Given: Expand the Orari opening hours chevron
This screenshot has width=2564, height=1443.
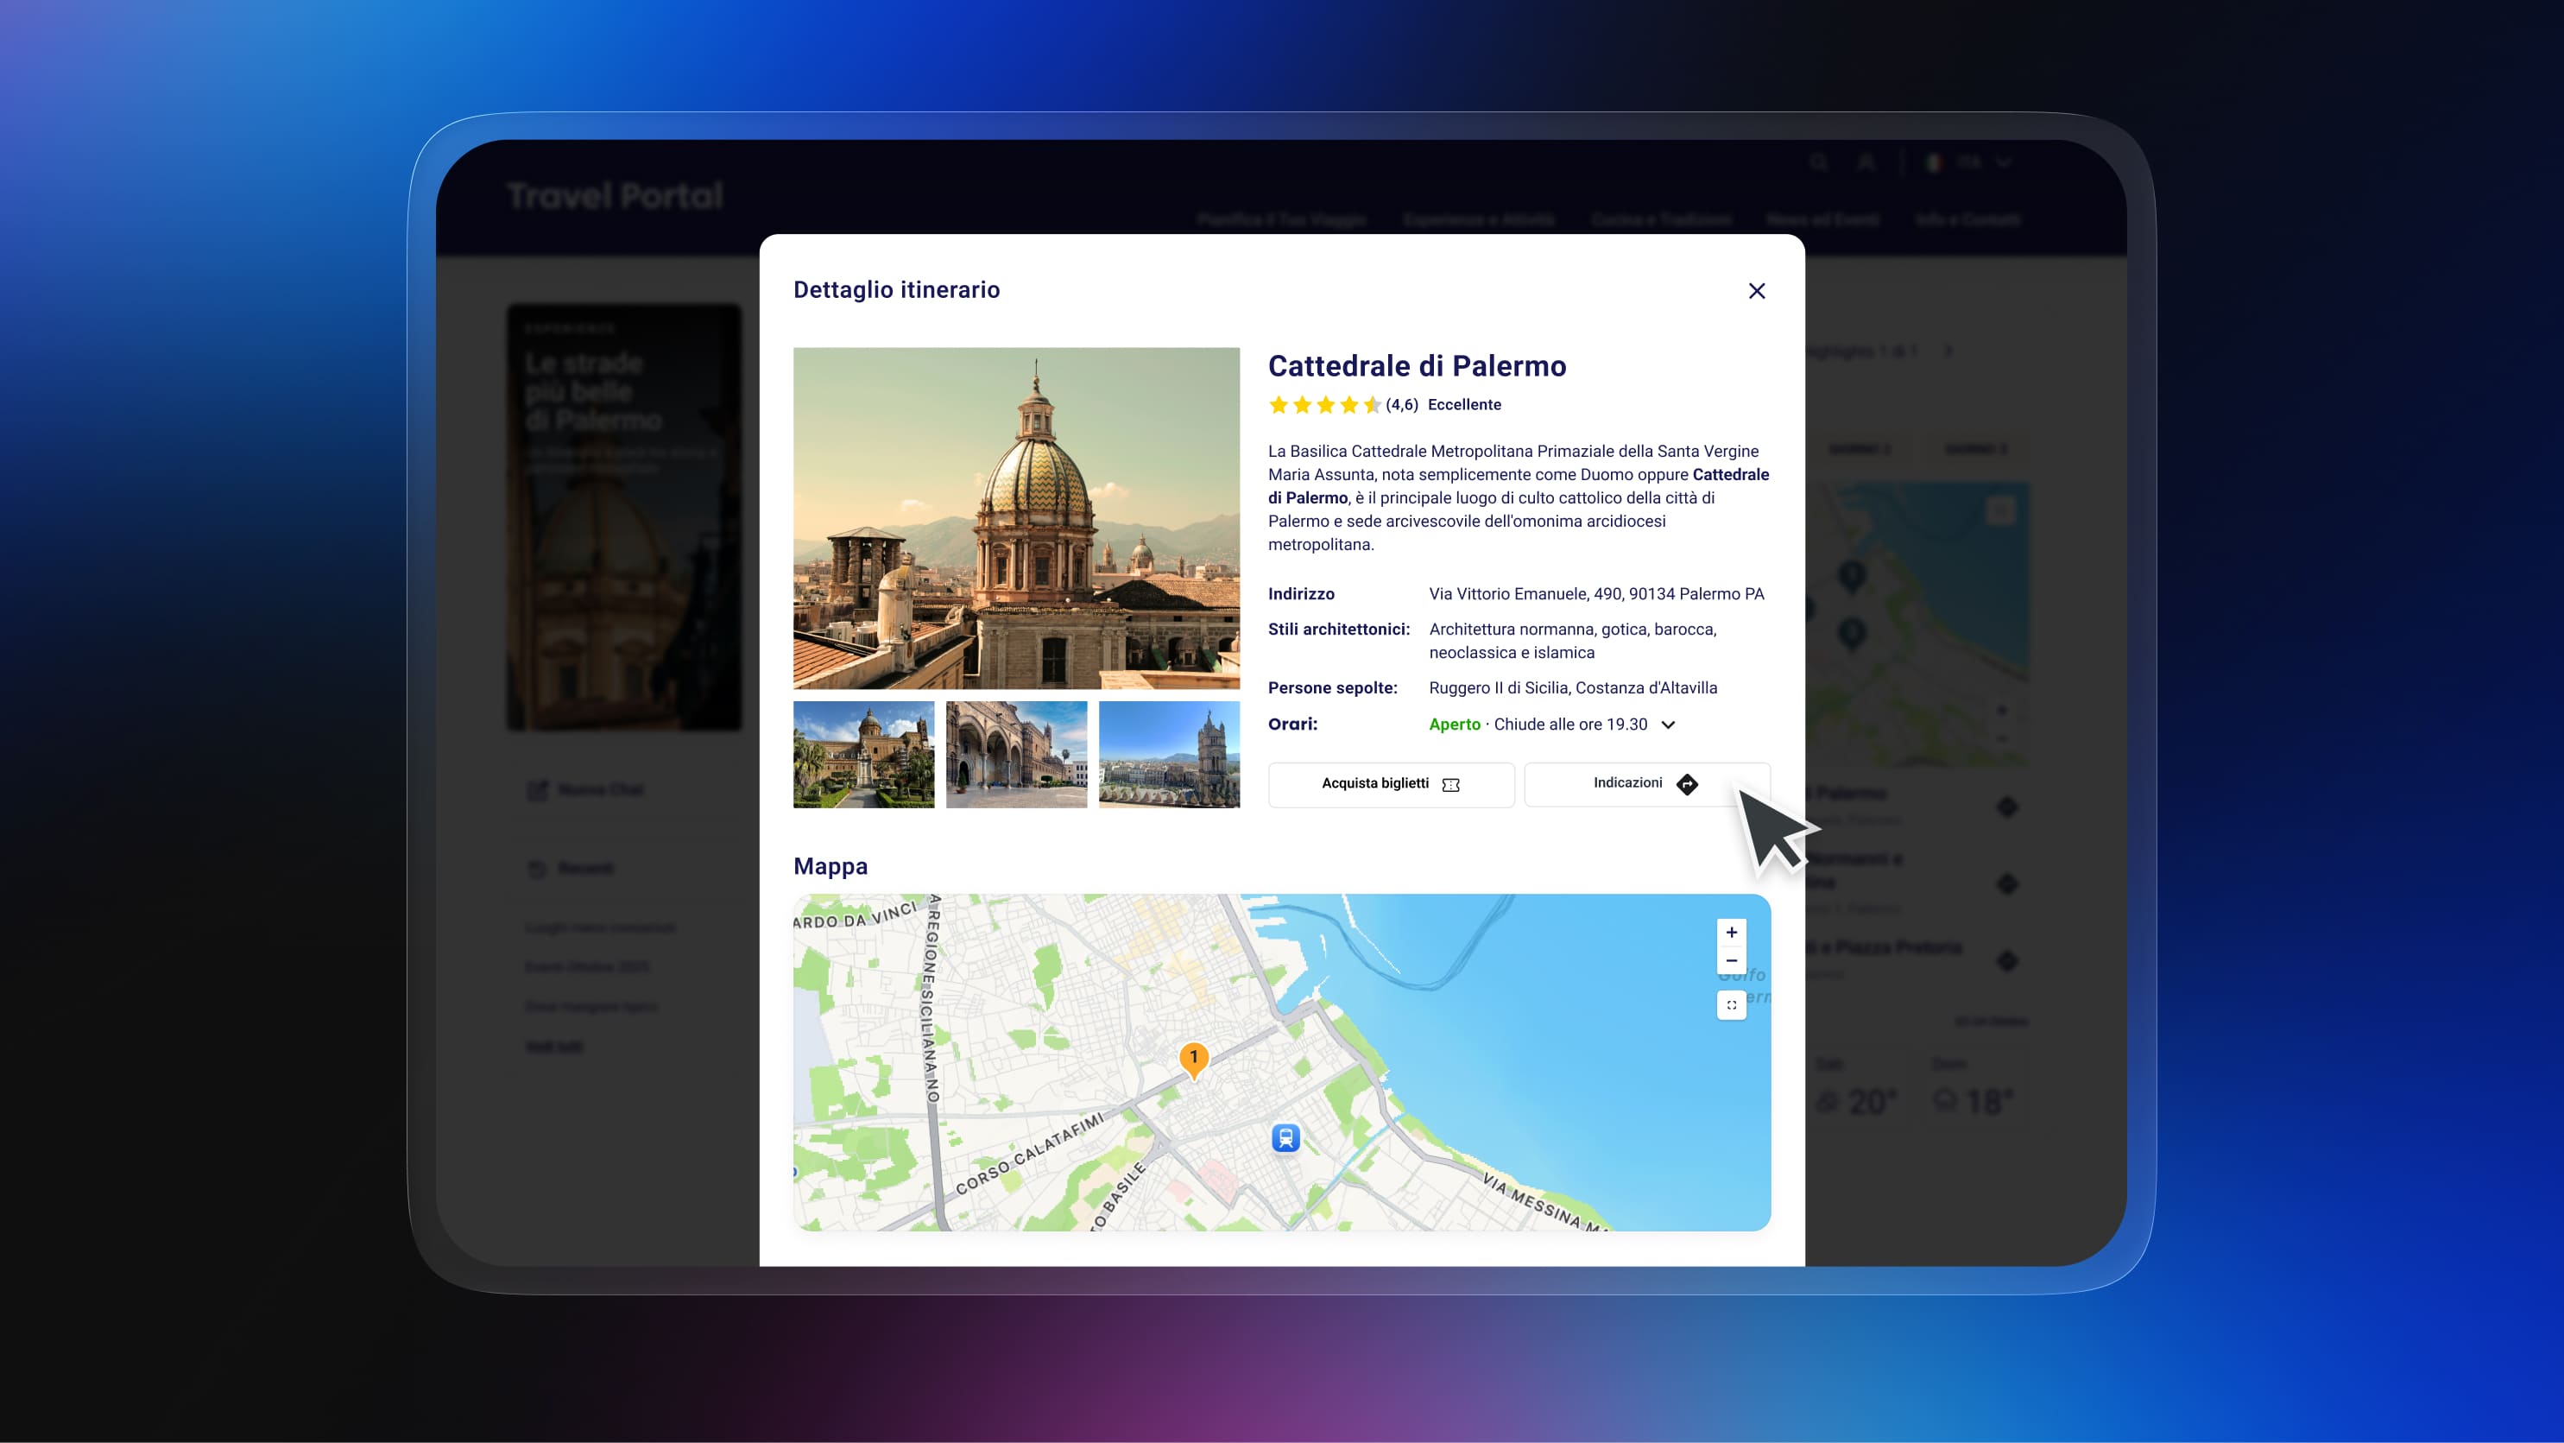Looking at the screenshot, I should pyautogui.click(x=1668, y=725).
